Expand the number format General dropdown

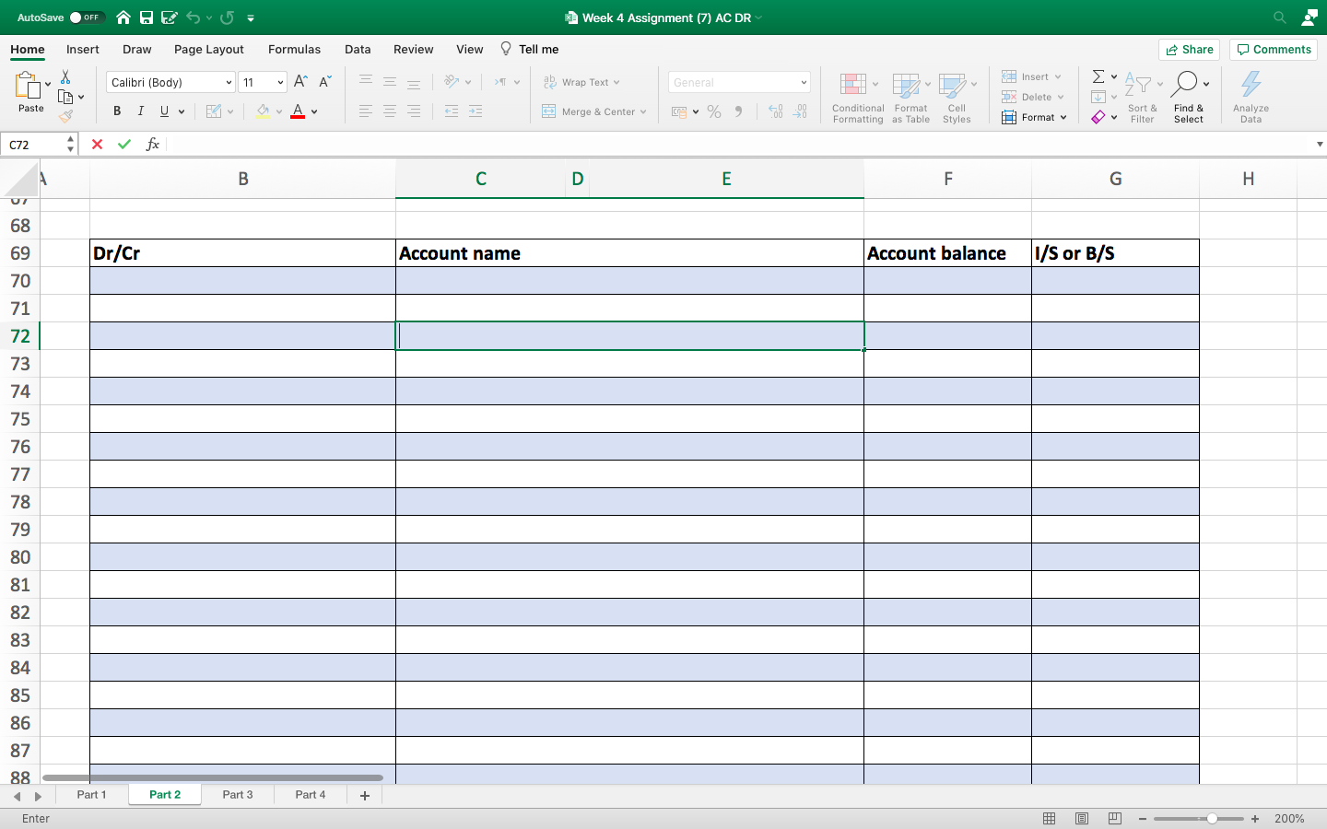tap(801, 81)
